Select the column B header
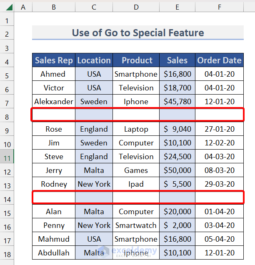Viewport: 255px width, 265px height. point(53,7)
